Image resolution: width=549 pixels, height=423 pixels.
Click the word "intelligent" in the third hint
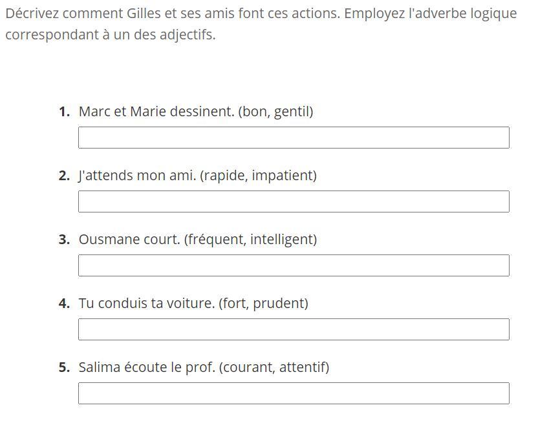281,240
